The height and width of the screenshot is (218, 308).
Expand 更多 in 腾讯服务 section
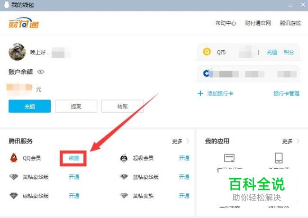(x=180, y=141)
